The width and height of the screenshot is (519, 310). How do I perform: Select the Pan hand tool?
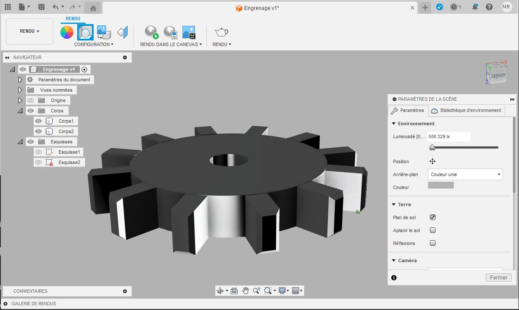coord(245,291)
